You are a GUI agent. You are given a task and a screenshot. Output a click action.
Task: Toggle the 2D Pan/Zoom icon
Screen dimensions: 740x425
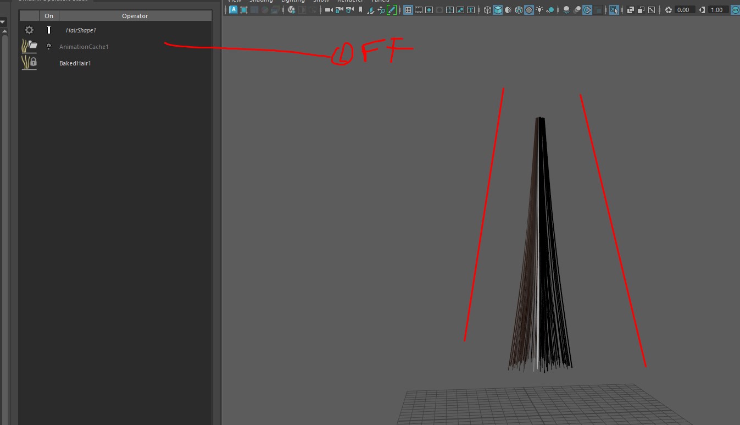point(381,10)
